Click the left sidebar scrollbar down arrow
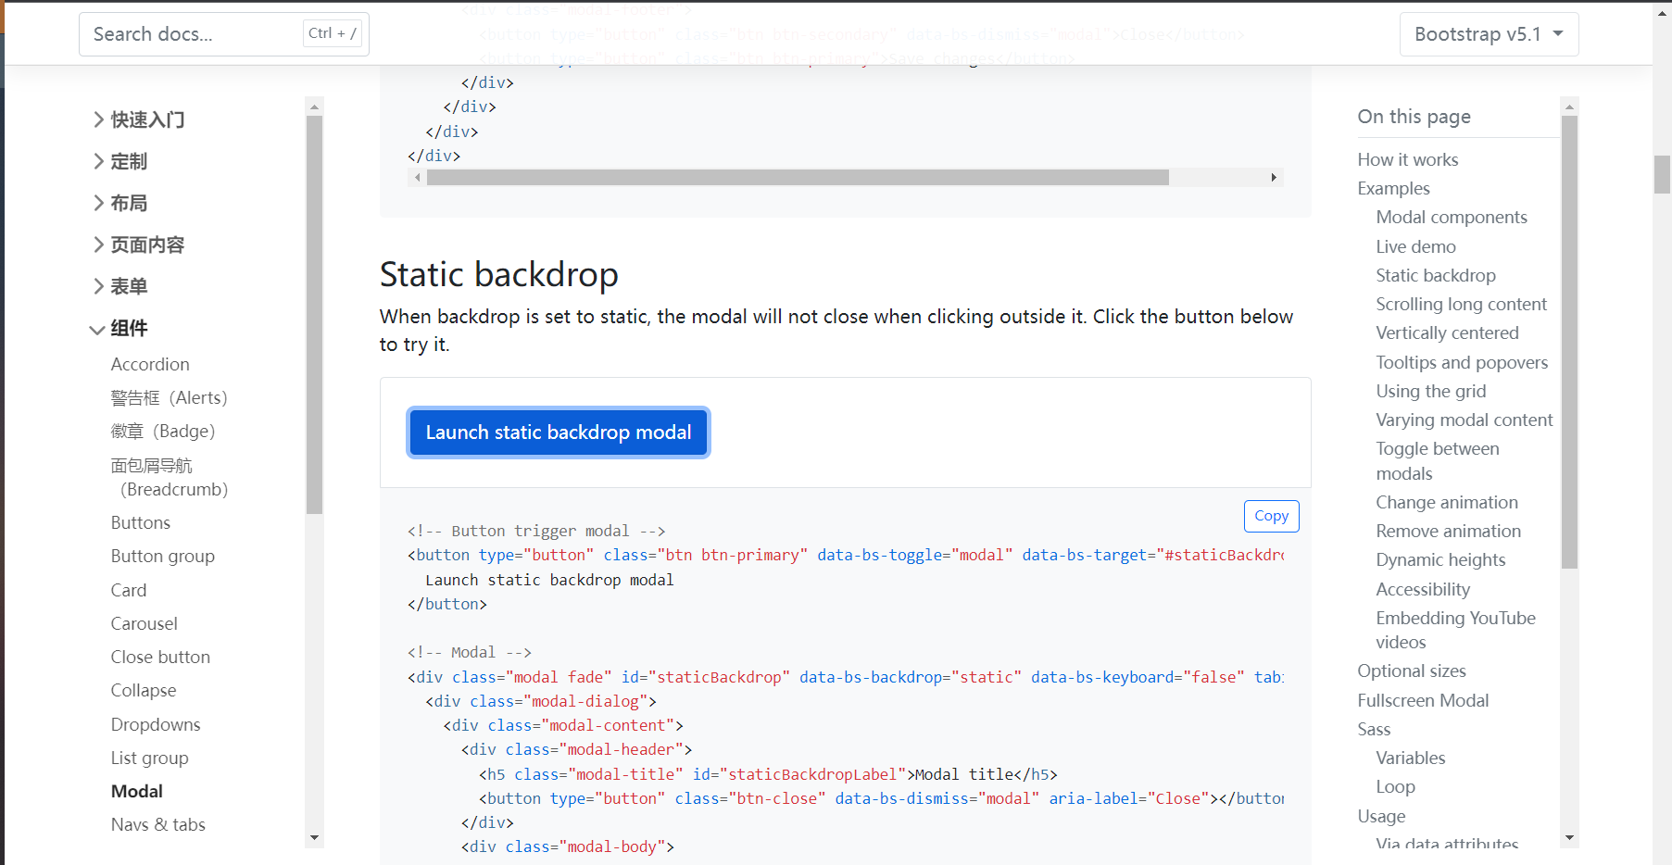 pos(315,838)
